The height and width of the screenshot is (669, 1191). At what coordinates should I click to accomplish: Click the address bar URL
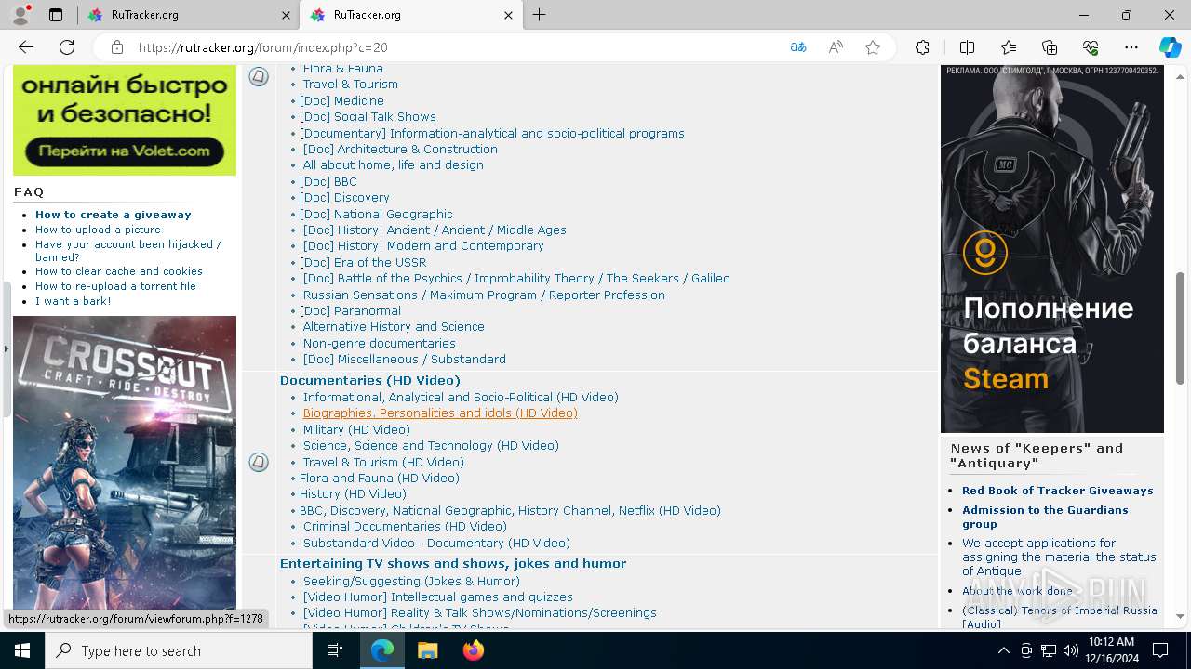[263, 47]
